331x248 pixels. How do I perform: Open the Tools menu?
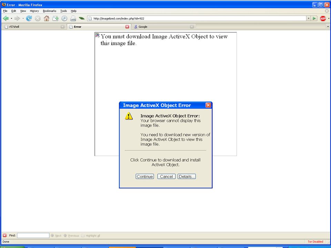(63, 11)
